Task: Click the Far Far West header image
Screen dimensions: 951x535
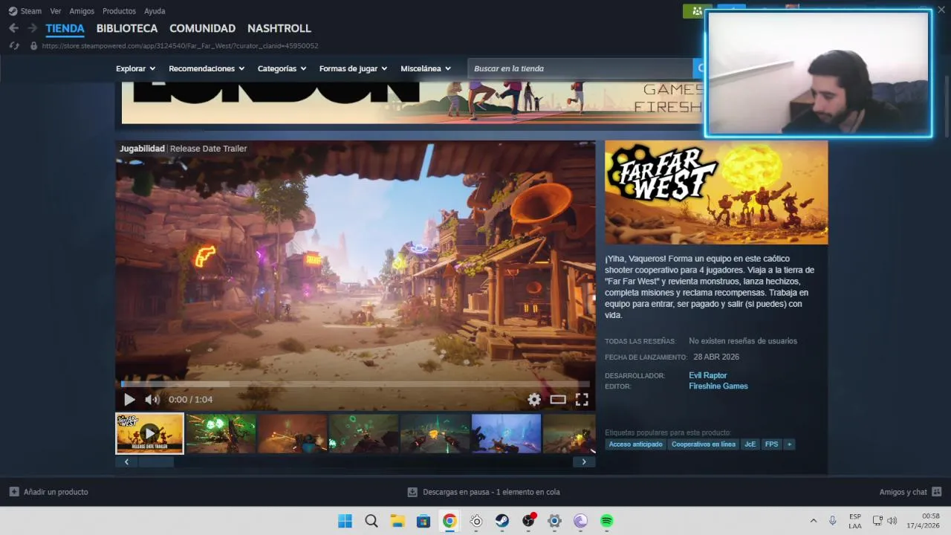Action: (x=716, y=192)
